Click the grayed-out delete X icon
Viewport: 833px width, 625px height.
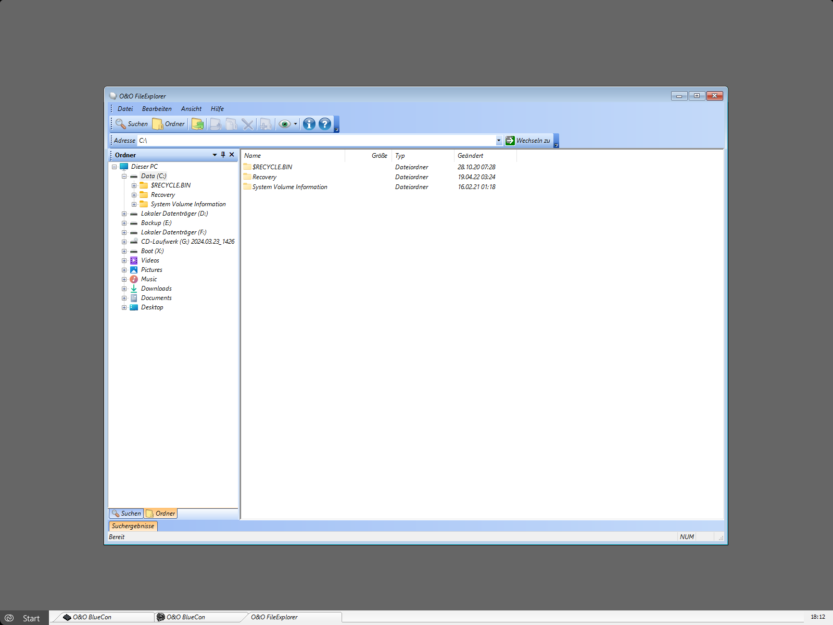click(248, 124)
